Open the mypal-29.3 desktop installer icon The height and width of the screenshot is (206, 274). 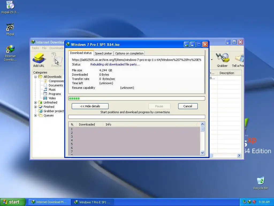pyautogui.click(x=10, y=7)
